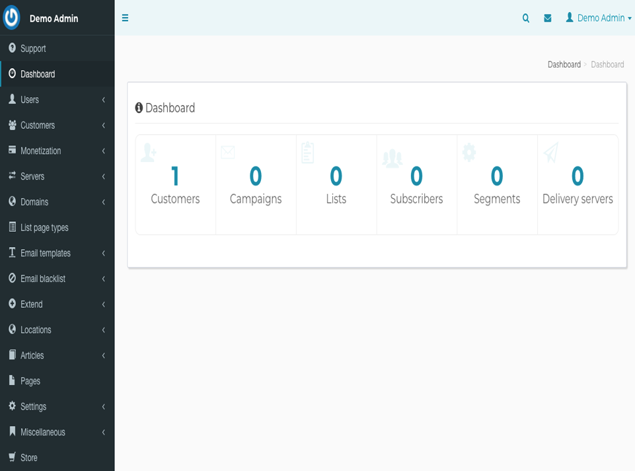Open the Demo Admin user dropdown
Screen dimensions: 635x471
[599, 18]
